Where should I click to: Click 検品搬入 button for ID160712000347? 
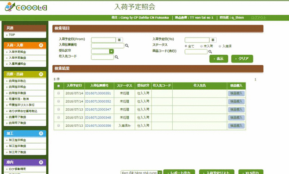(236, 110)
